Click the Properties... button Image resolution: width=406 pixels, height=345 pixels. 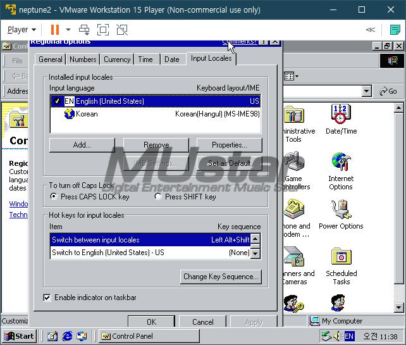click(230, 145)
